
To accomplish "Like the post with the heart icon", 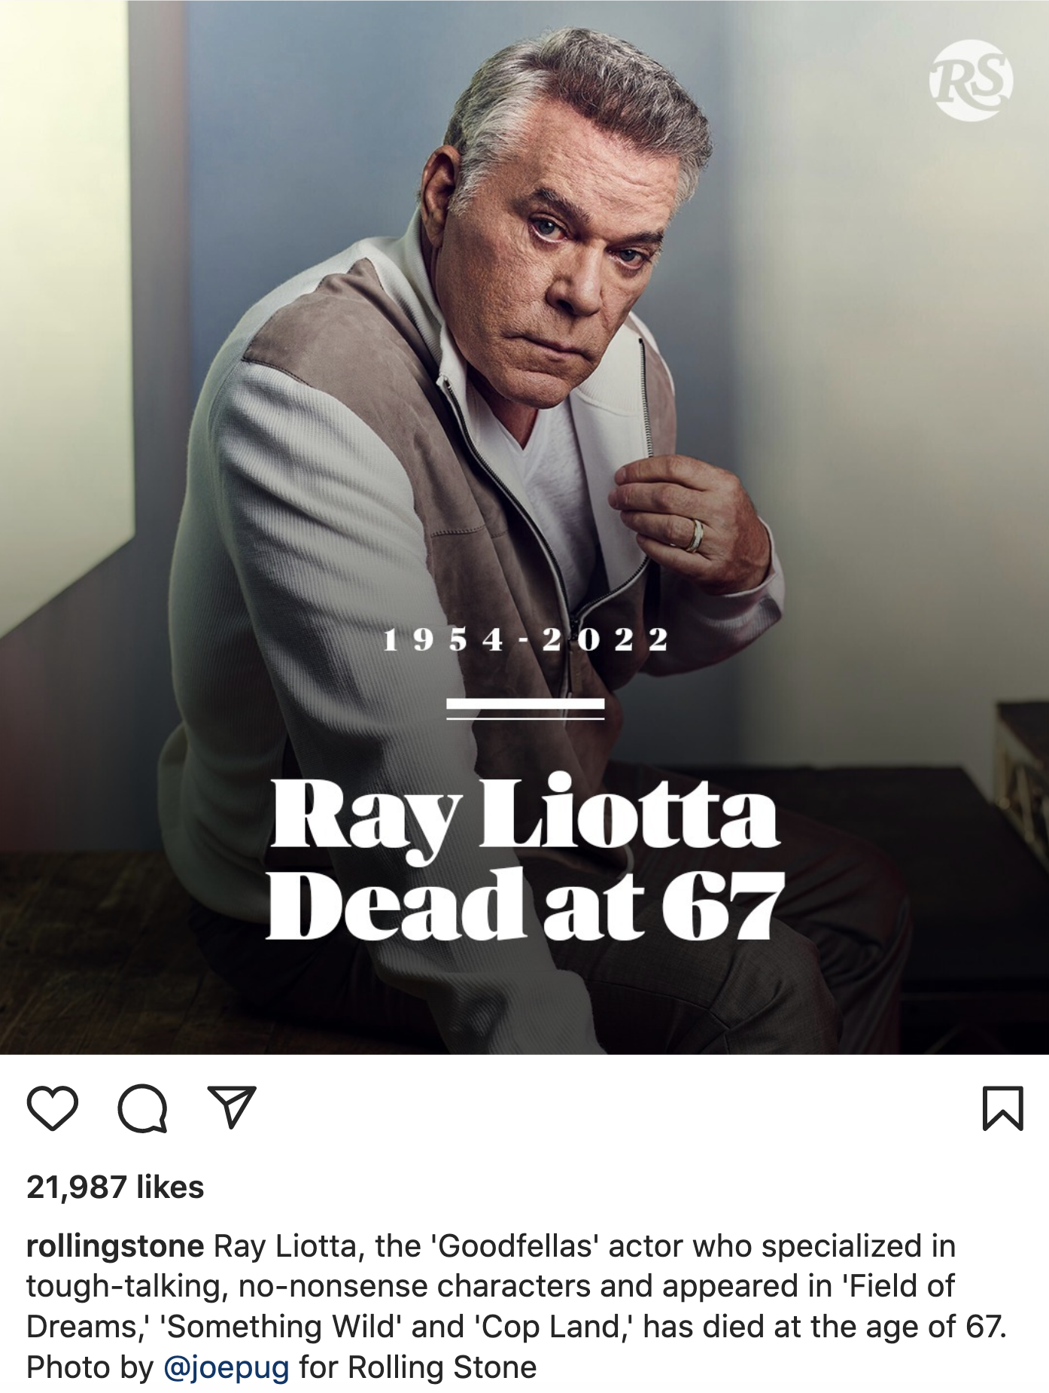I will coord(53,1108).
